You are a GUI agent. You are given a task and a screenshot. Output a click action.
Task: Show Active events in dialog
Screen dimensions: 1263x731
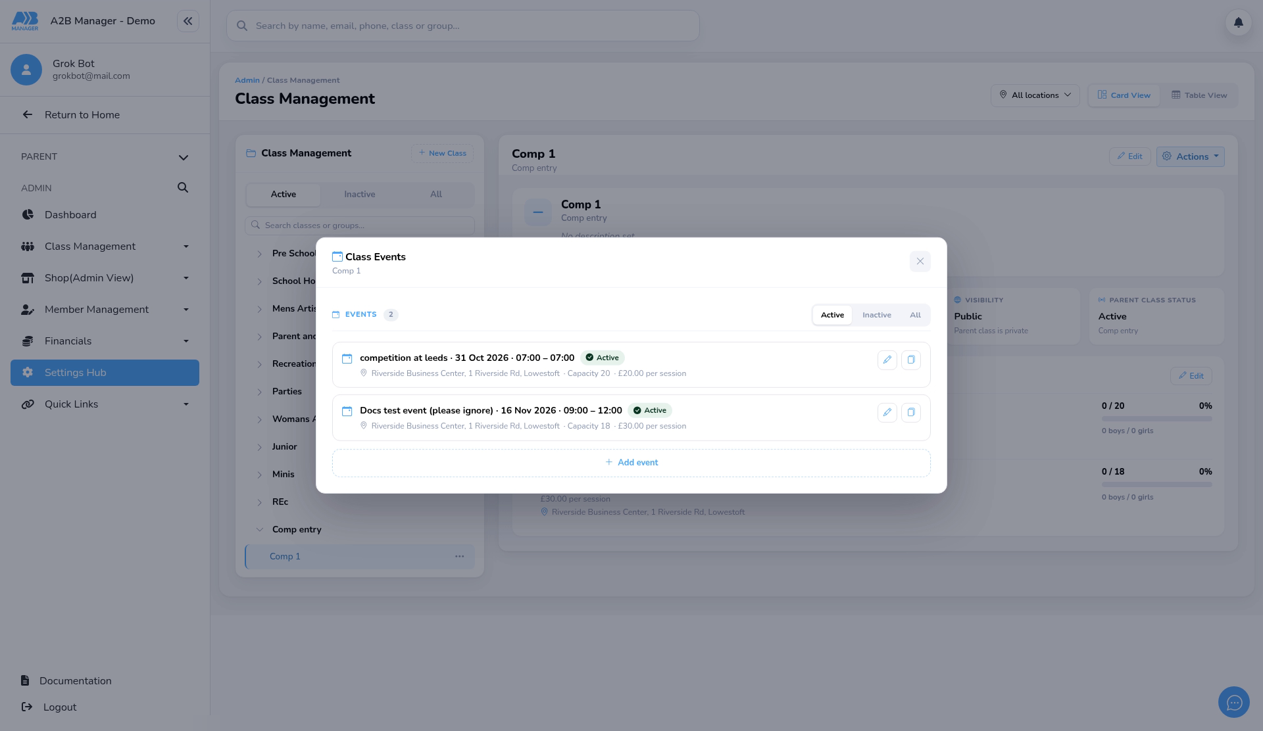pos(832,315)
